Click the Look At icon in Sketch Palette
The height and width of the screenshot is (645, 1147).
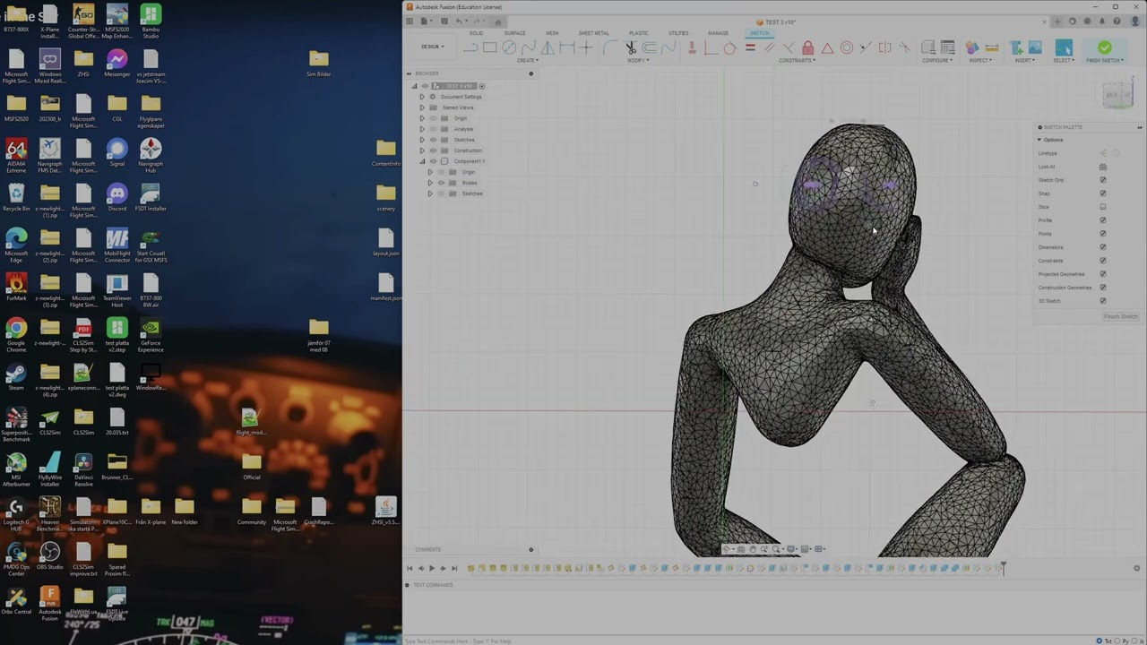point(1102,167)
